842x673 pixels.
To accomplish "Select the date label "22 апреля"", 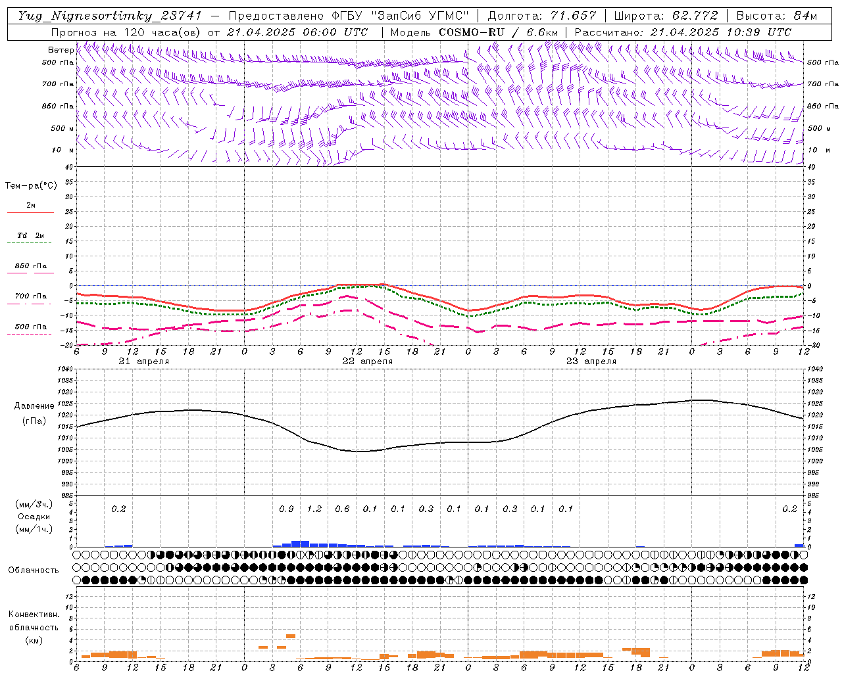I will [x=367, y=361].
